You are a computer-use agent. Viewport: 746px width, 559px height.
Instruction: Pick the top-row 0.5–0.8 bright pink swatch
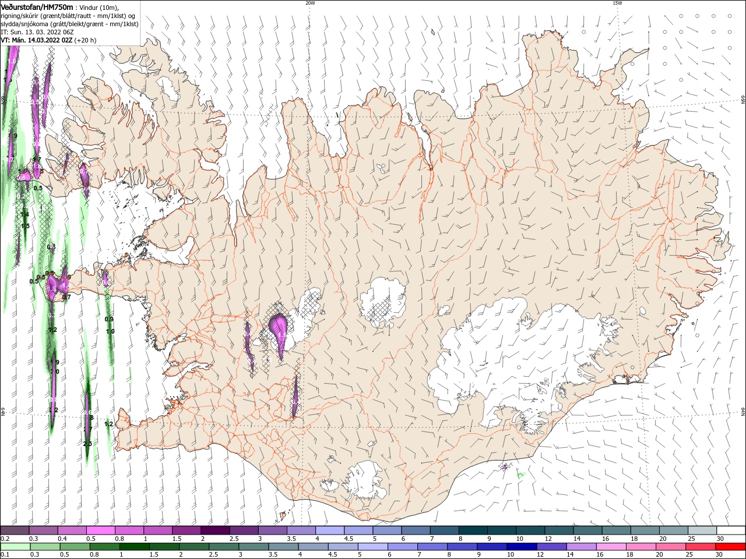[x=100, y=530]
